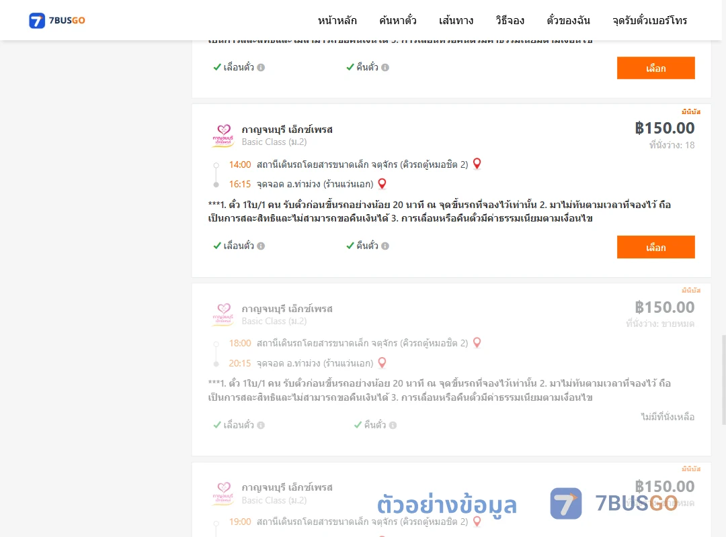Open the ตั๋วของฉัน menu item
Viewport: 726px width, 537px height.
coord(568,20)
